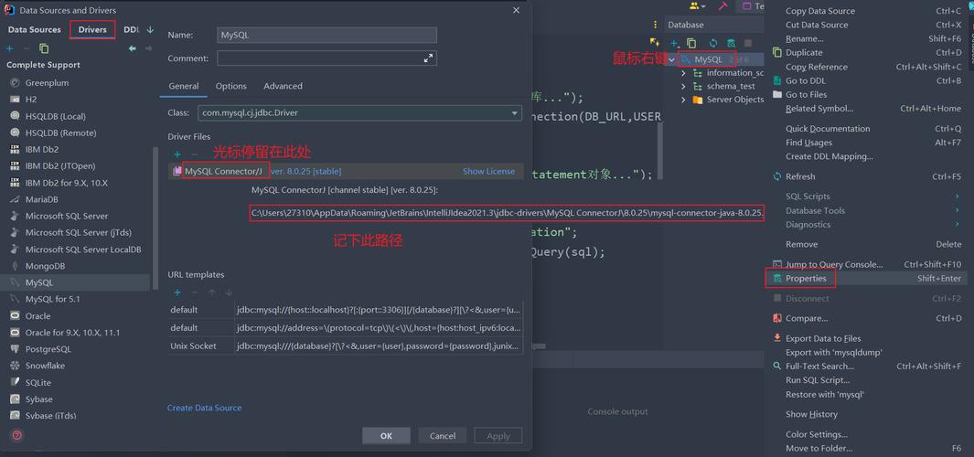Viewport: 974px width, 457px height.
Task: Click the MariaDB driver icon
Action: (15, 199)
